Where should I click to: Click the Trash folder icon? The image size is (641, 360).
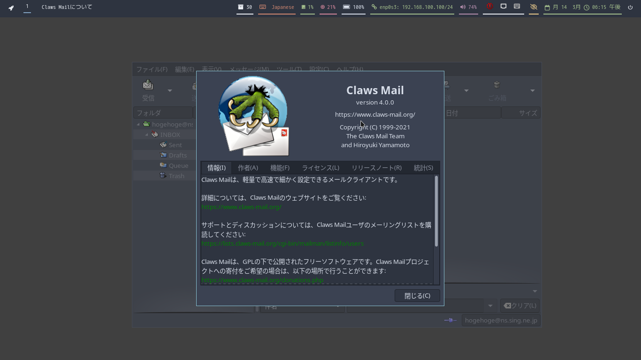click(163, 176)
